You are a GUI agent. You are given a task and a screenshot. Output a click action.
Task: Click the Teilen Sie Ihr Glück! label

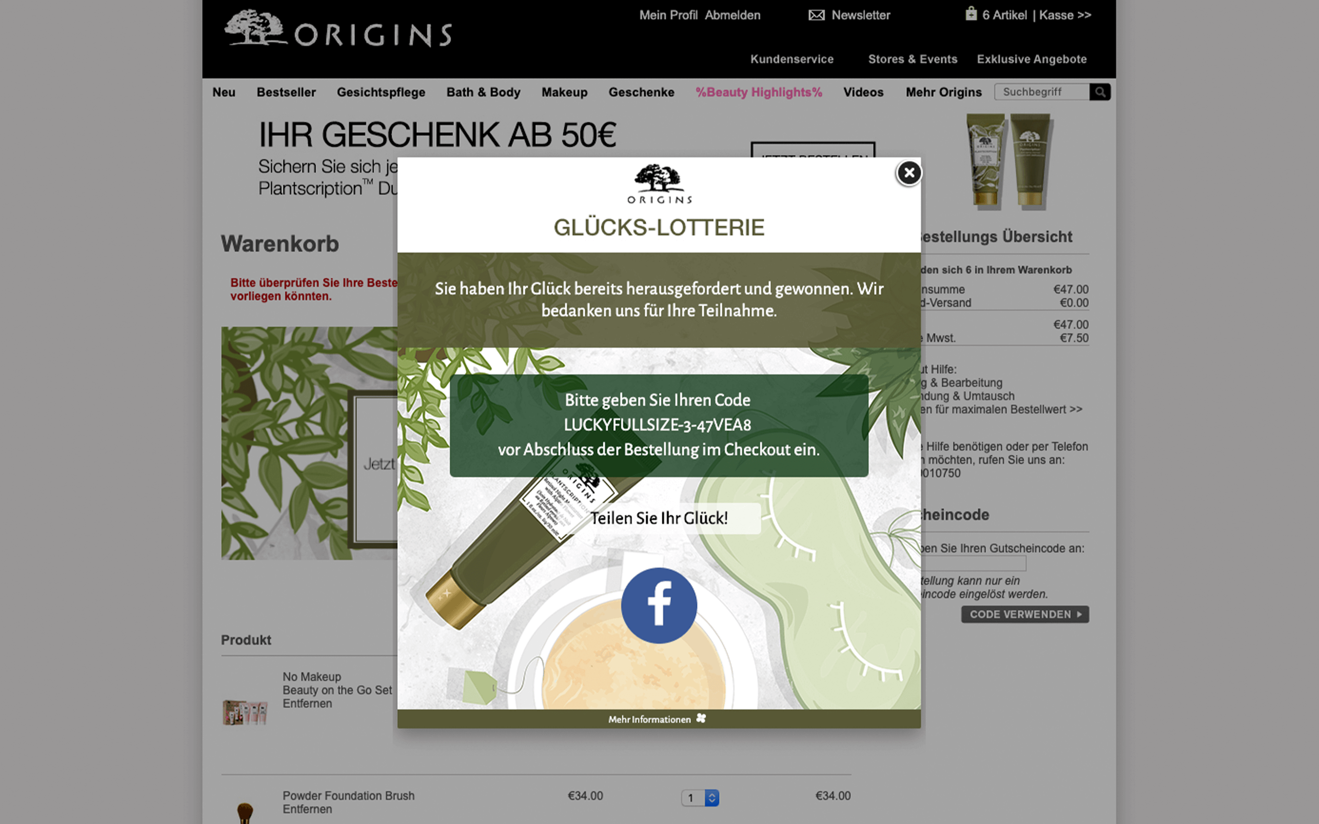(x=659, y=518)
